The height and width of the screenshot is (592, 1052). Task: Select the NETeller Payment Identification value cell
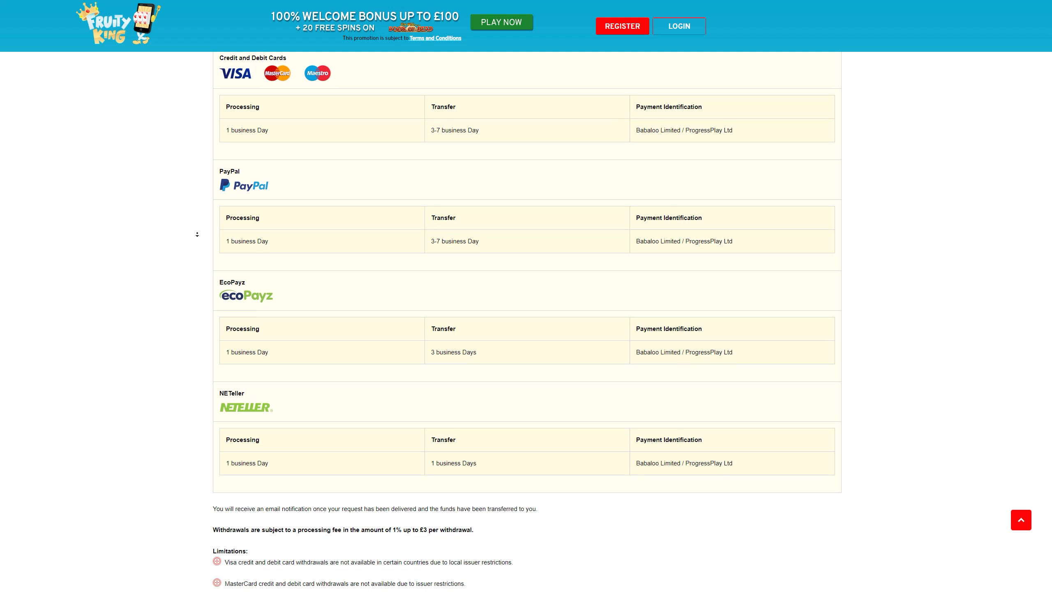[731, 463]
